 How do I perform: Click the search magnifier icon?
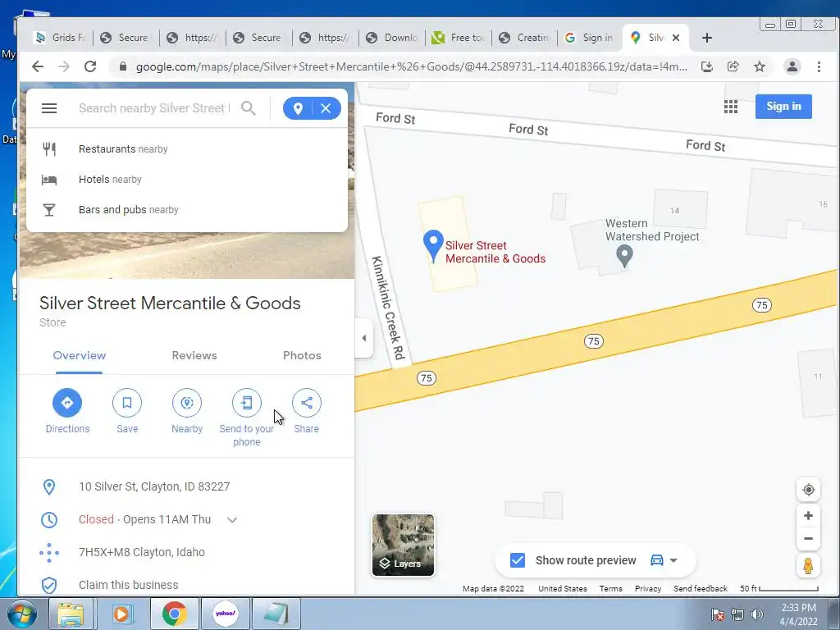(x=248, y=108)
